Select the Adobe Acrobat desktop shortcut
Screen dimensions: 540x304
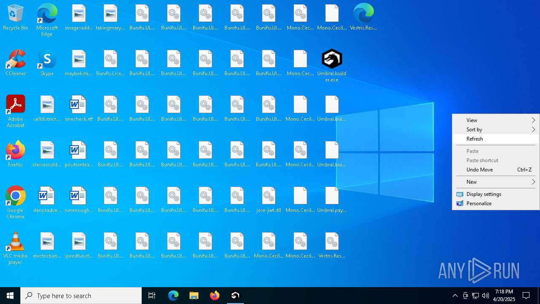(x=16, y=111)
